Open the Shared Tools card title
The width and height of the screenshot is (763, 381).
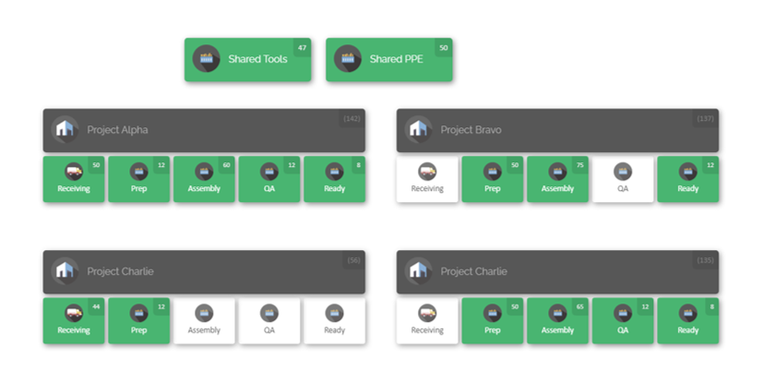258,59
